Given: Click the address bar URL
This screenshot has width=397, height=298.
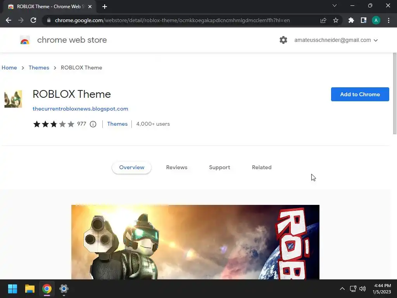Looking at the screenshot, I should pos(172,20).
